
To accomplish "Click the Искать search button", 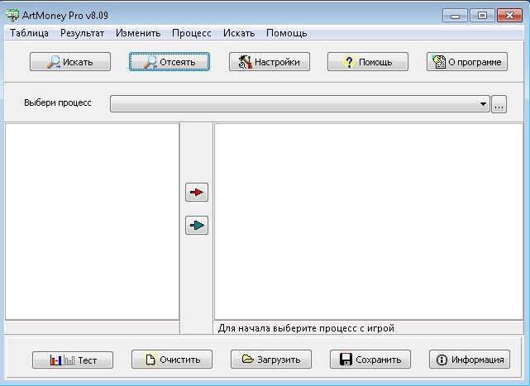I will (70, 62).
